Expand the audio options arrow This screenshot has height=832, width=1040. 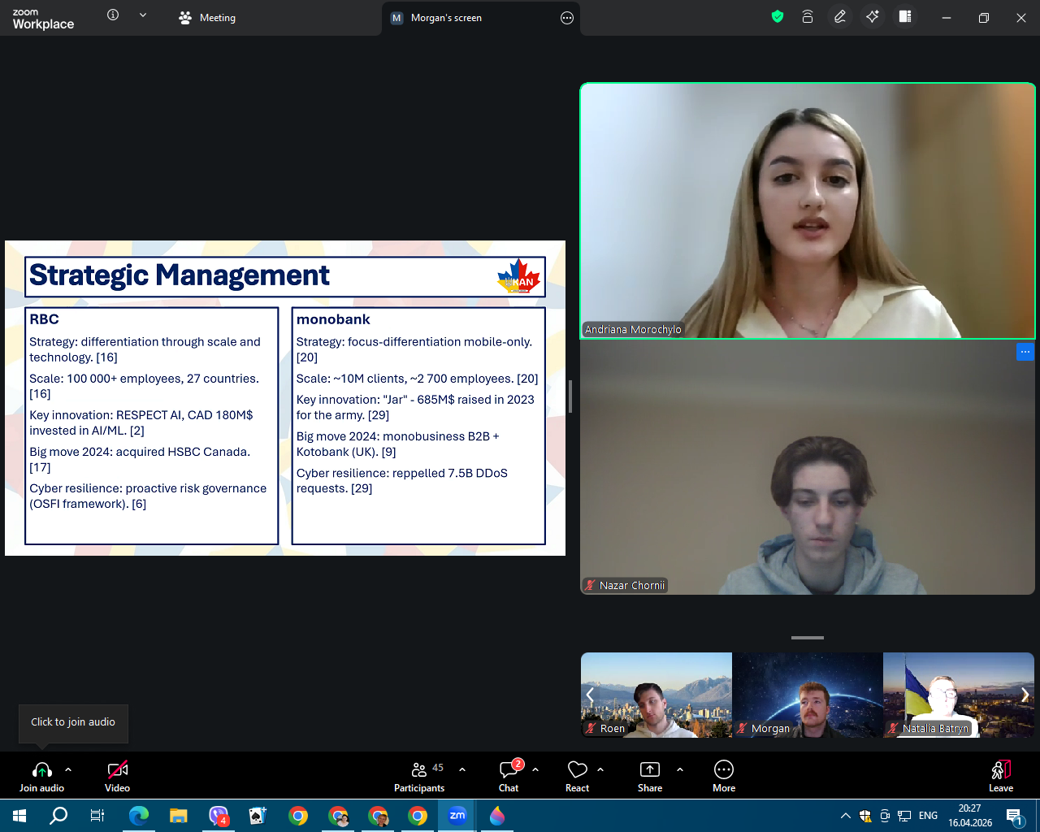coord(68,769)
